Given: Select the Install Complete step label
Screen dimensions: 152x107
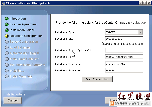Looking at the screenshot, I should pyautogui.click(x=21, y=76).
